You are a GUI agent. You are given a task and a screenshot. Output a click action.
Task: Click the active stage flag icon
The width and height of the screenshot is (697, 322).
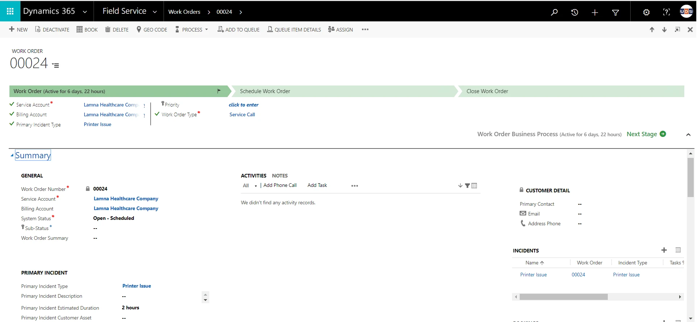pos(219,91)
